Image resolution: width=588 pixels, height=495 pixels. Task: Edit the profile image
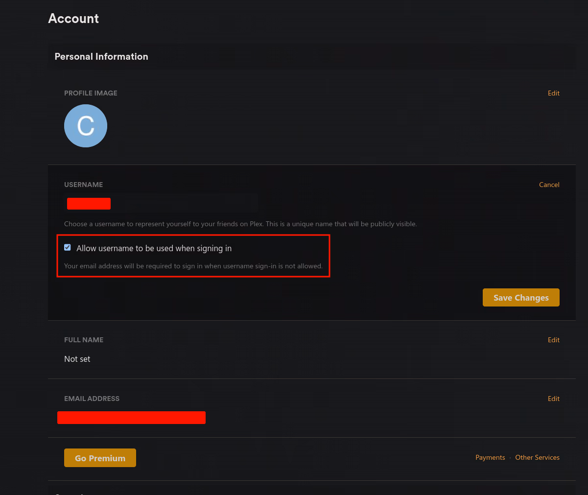tap(553, 93)
